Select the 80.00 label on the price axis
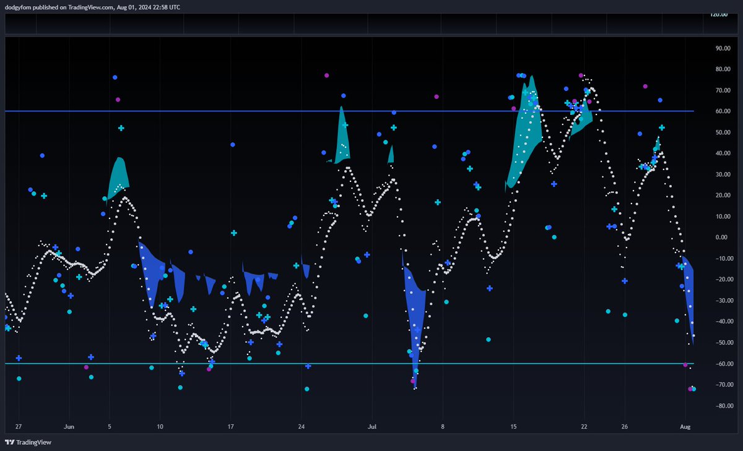743x451 pixels. tap(721, 69)
